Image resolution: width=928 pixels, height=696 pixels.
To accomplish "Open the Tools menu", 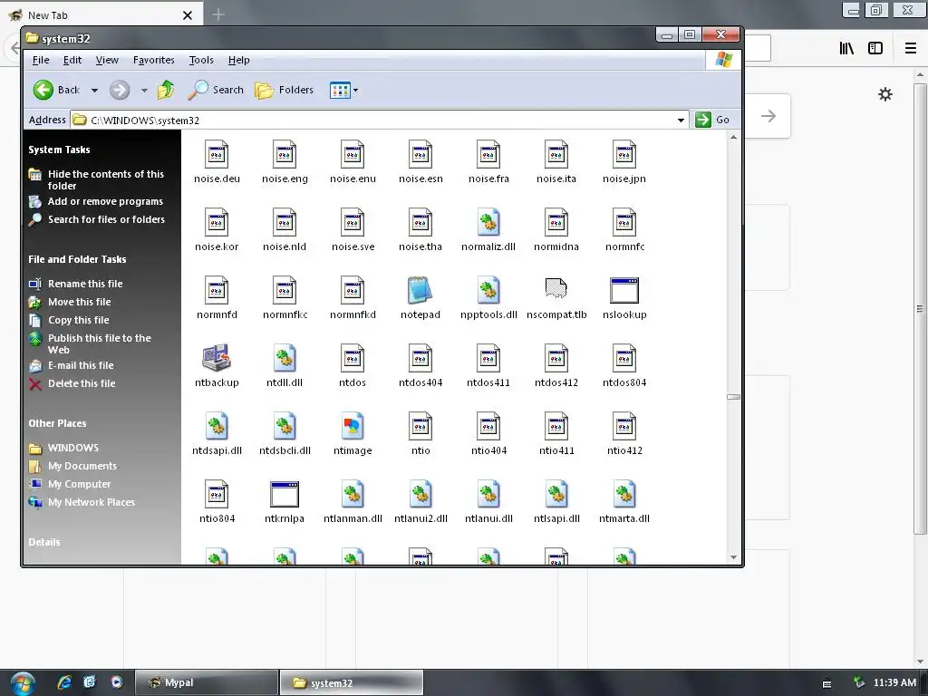I will point(201,60).
